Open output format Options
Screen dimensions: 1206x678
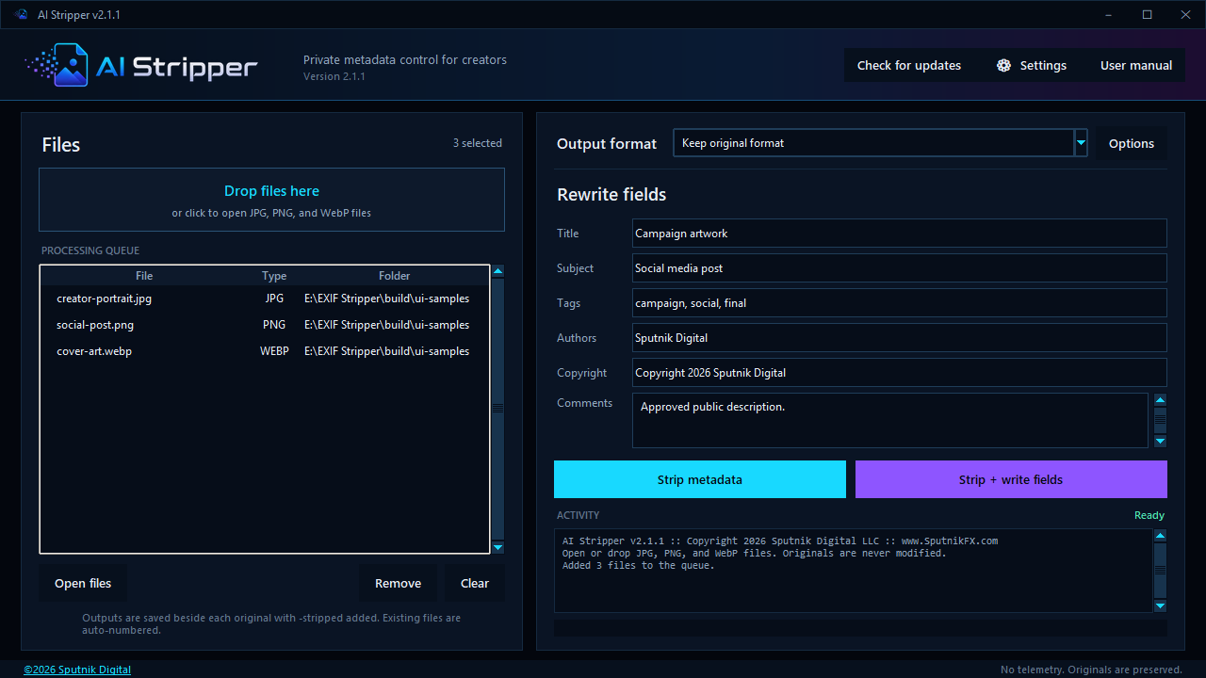click(1131, 143)
